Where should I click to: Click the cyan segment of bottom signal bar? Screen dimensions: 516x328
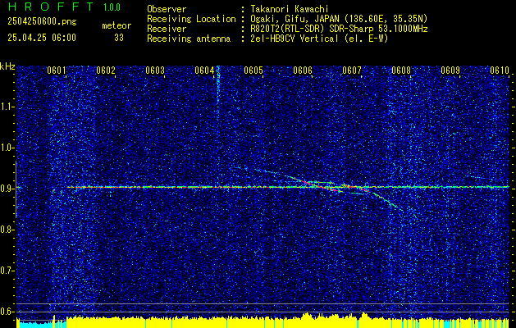pyautogui.click(x=35, y=325)
